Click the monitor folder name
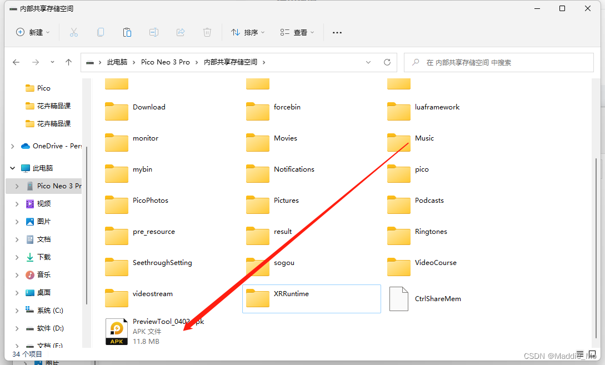This screenshot has height=365, width=605. tap(146, 138)
